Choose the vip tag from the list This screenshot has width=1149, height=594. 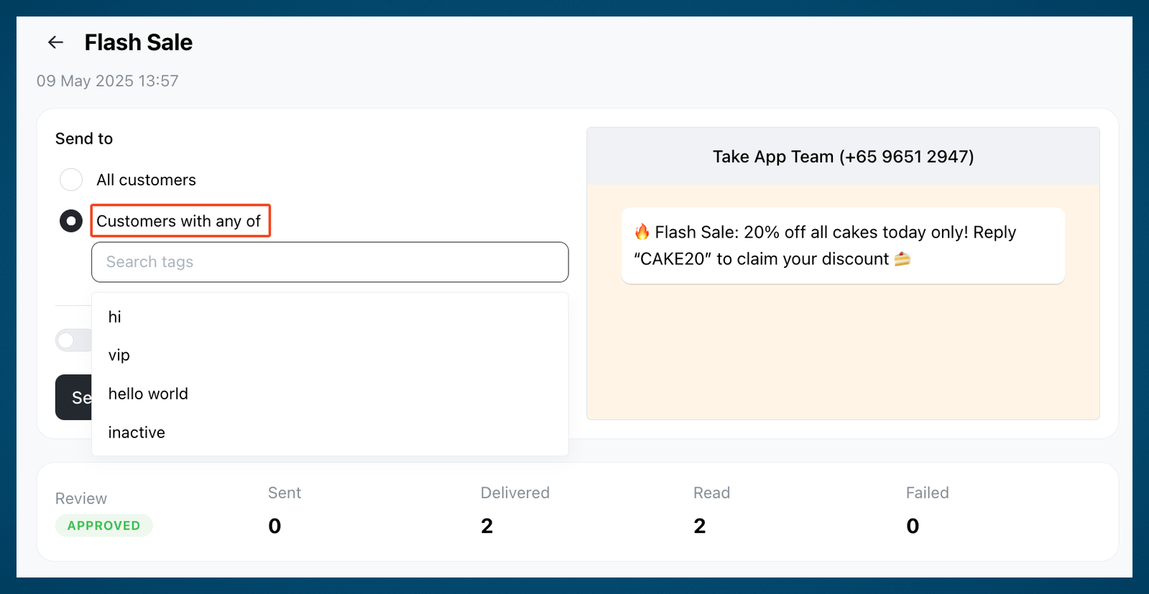(x=330, y=356)
